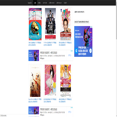The height and width of the screenshot is (117, 117).
Task: Open the C AllStar group concert poster
Action: (x=50, y=24)
